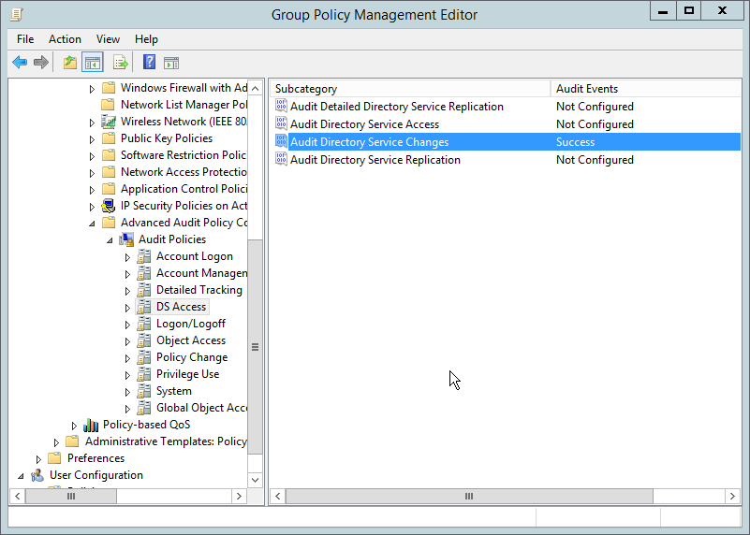Image resolution: width=750 pixels, height=535 pixels.
Task: Click the Export List toolbar icon
Action: [120, 63]
